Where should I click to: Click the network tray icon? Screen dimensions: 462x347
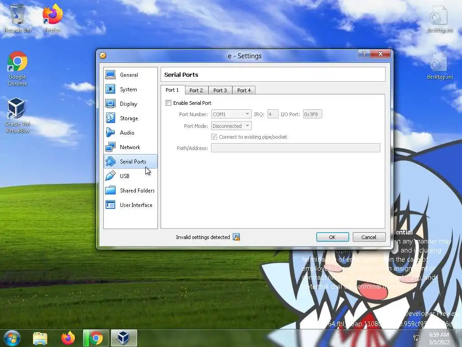point(416,338)
